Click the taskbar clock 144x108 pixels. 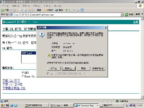pos(139,105)
